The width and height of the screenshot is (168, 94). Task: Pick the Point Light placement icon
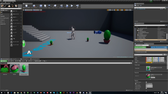pos(12,20)
